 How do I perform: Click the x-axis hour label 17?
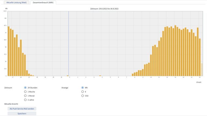[x=13, y=77]
